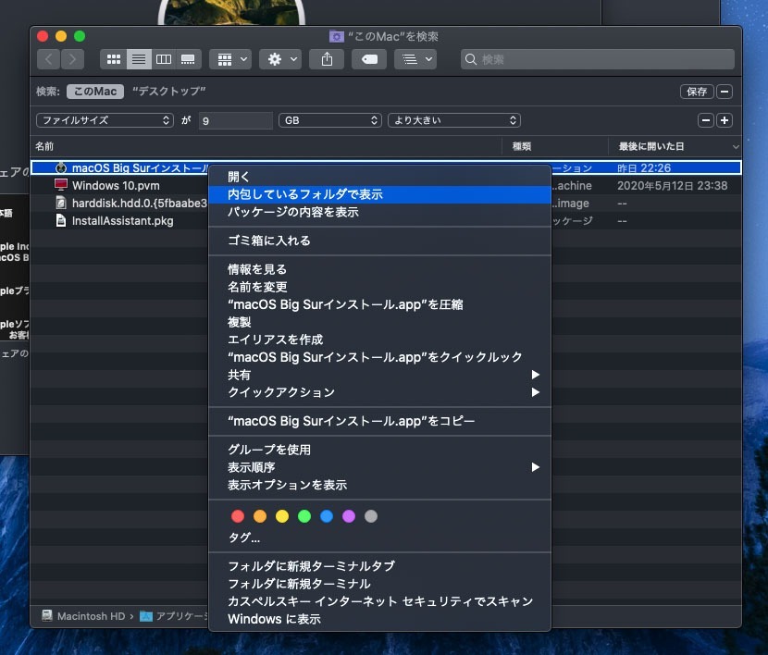Select the Windows 10.pvm file
Screen dimensions: 768x655
116,186
